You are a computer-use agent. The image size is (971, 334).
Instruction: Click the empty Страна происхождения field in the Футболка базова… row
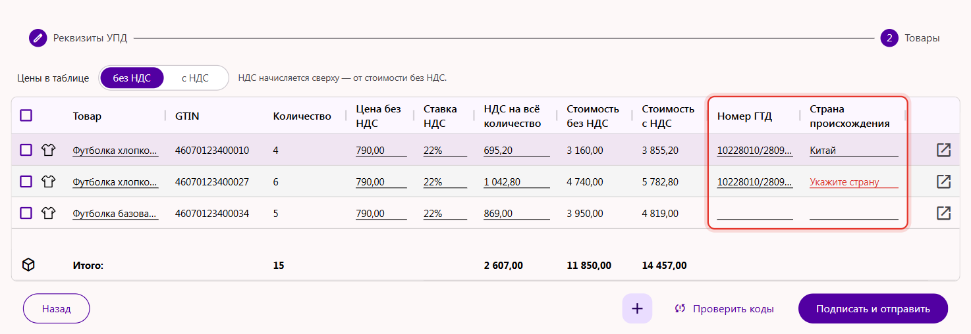[x=854, y=214]
